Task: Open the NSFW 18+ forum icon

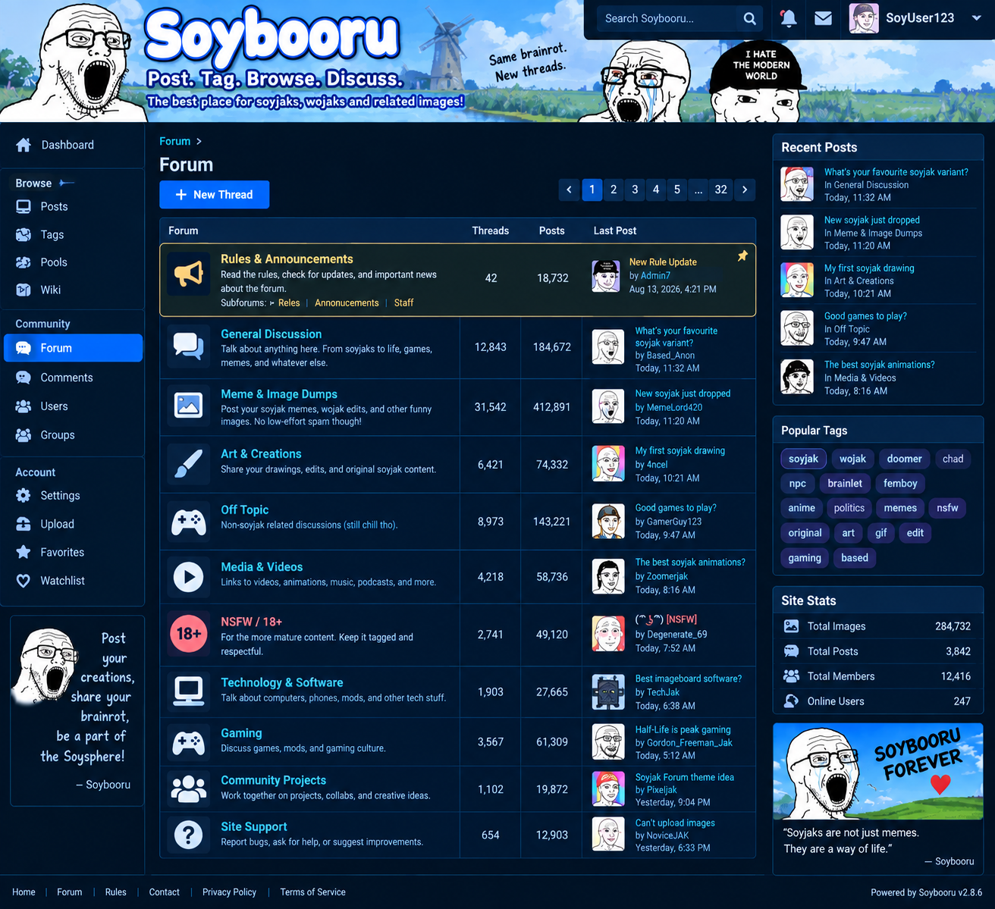Action: point(189,633)
